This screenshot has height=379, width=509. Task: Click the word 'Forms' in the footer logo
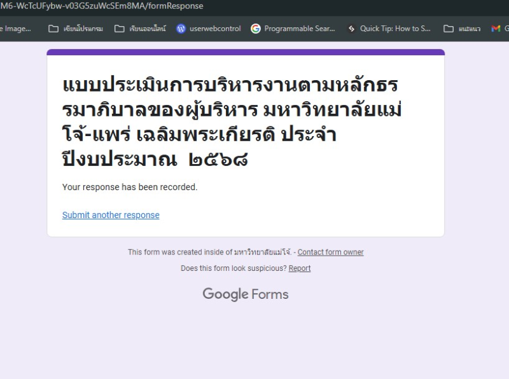click(270, 294)
